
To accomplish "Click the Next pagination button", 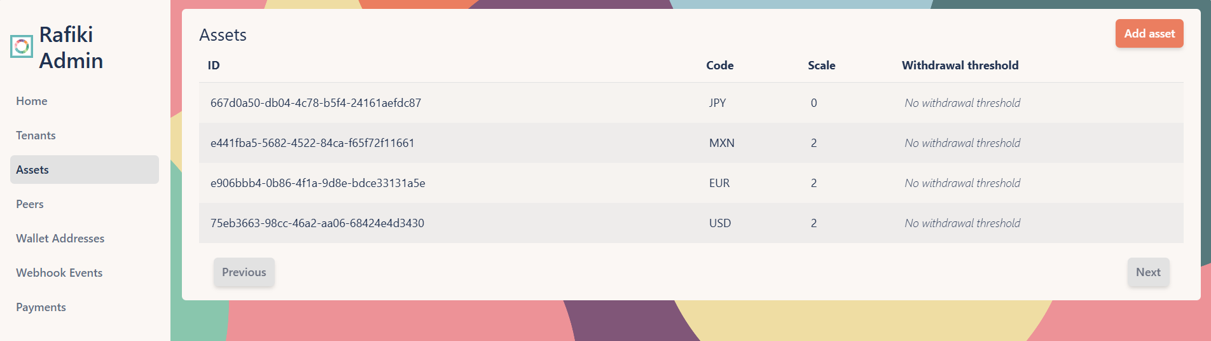I will click(x=1148, y=272).
